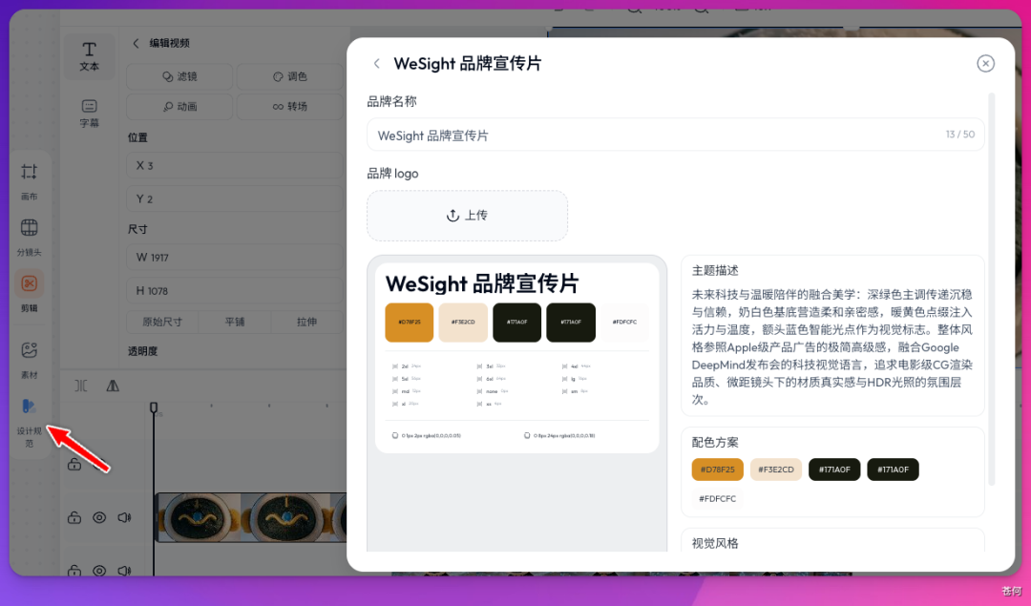
Task: Click the 配色方案 heading
Action: click(715, 443)
